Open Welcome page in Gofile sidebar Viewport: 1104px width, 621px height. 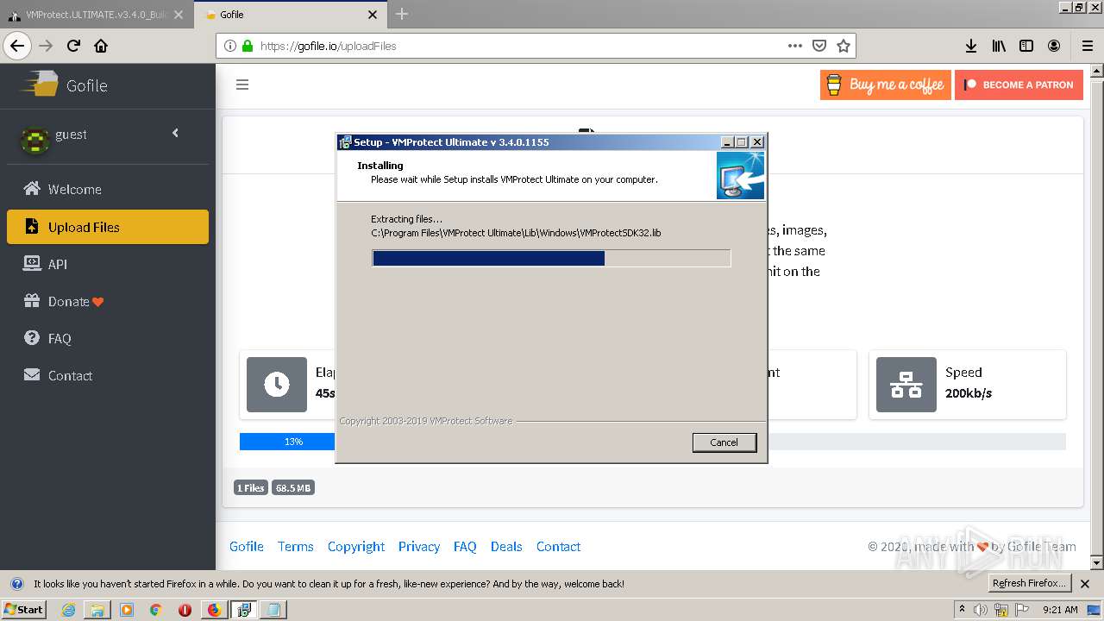pyautogui.click(x=108, y=189)
